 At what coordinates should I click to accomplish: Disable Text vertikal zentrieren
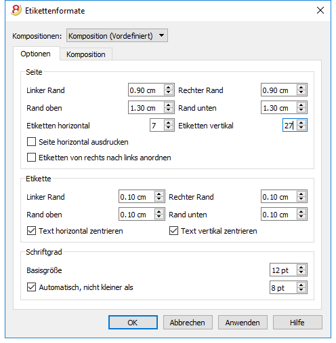tap(173, 231)
